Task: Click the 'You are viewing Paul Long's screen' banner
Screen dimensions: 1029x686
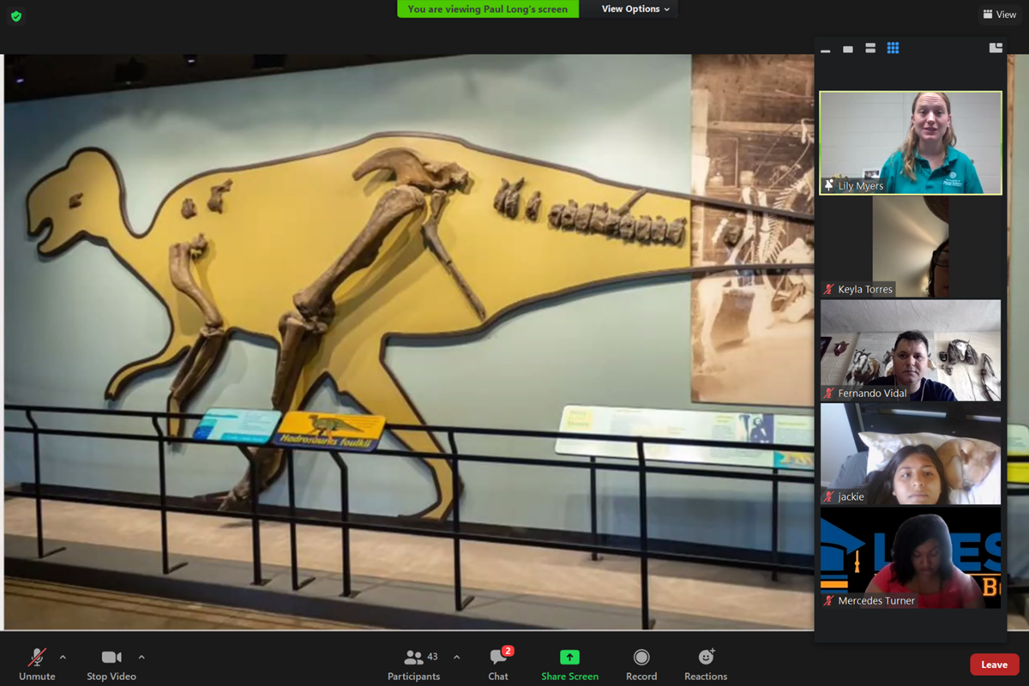Action: (488, 9)
